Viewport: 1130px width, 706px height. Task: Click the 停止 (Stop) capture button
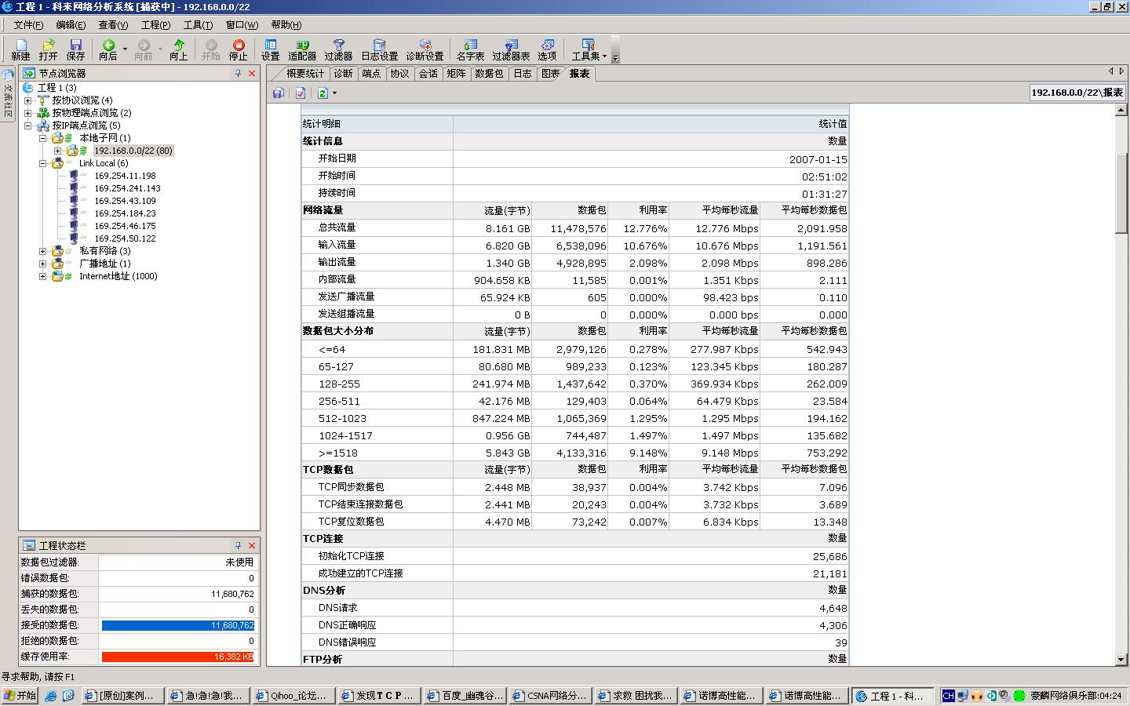pyautogui.click(x=238, y=50)
